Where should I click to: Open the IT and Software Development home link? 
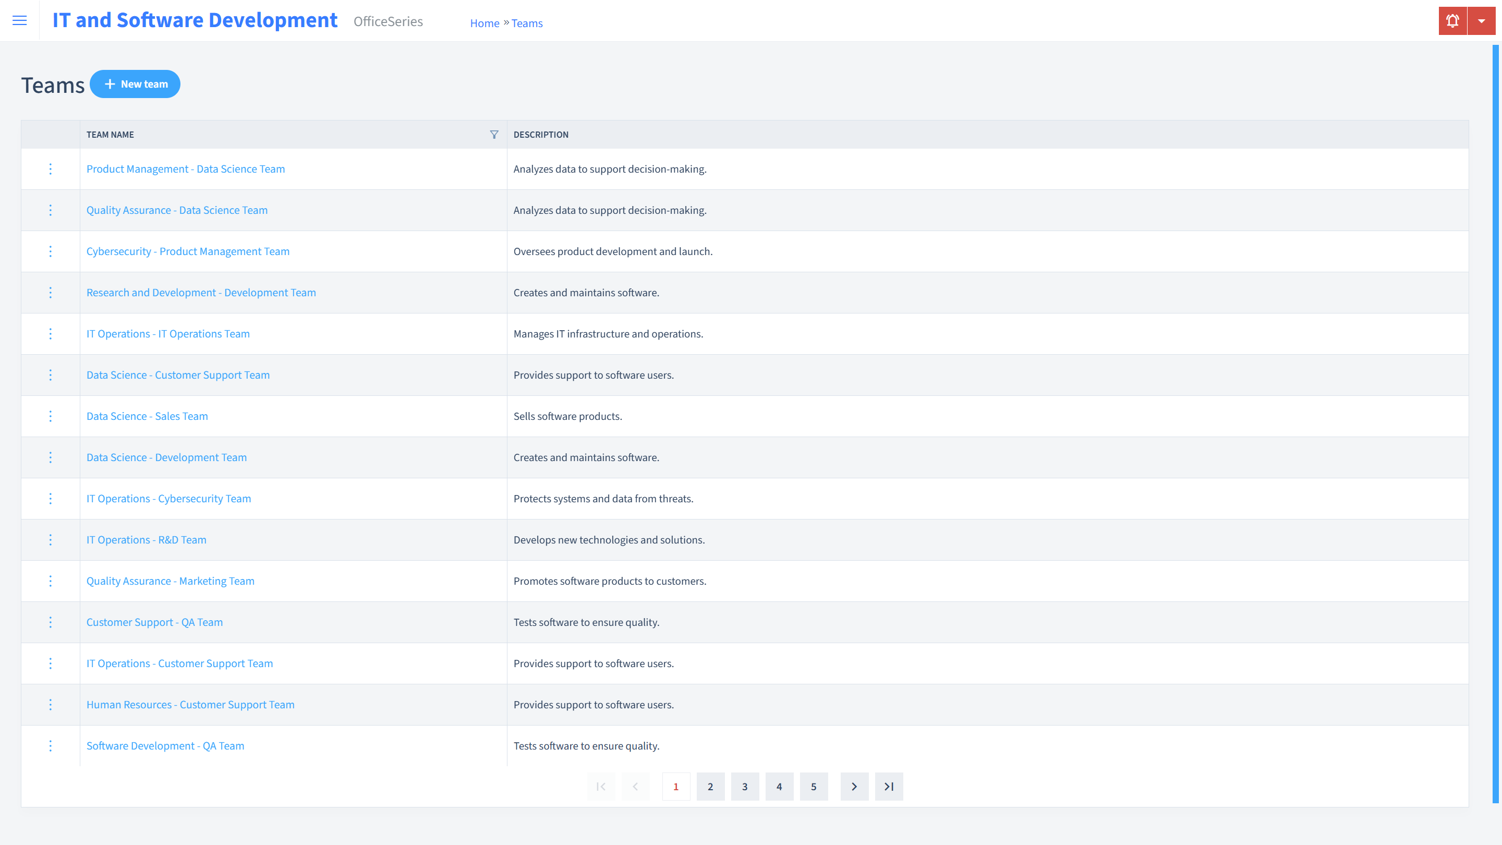coord(195,20)
